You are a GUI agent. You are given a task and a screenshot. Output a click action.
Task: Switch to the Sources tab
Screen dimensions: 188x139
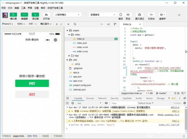[90, 98]
